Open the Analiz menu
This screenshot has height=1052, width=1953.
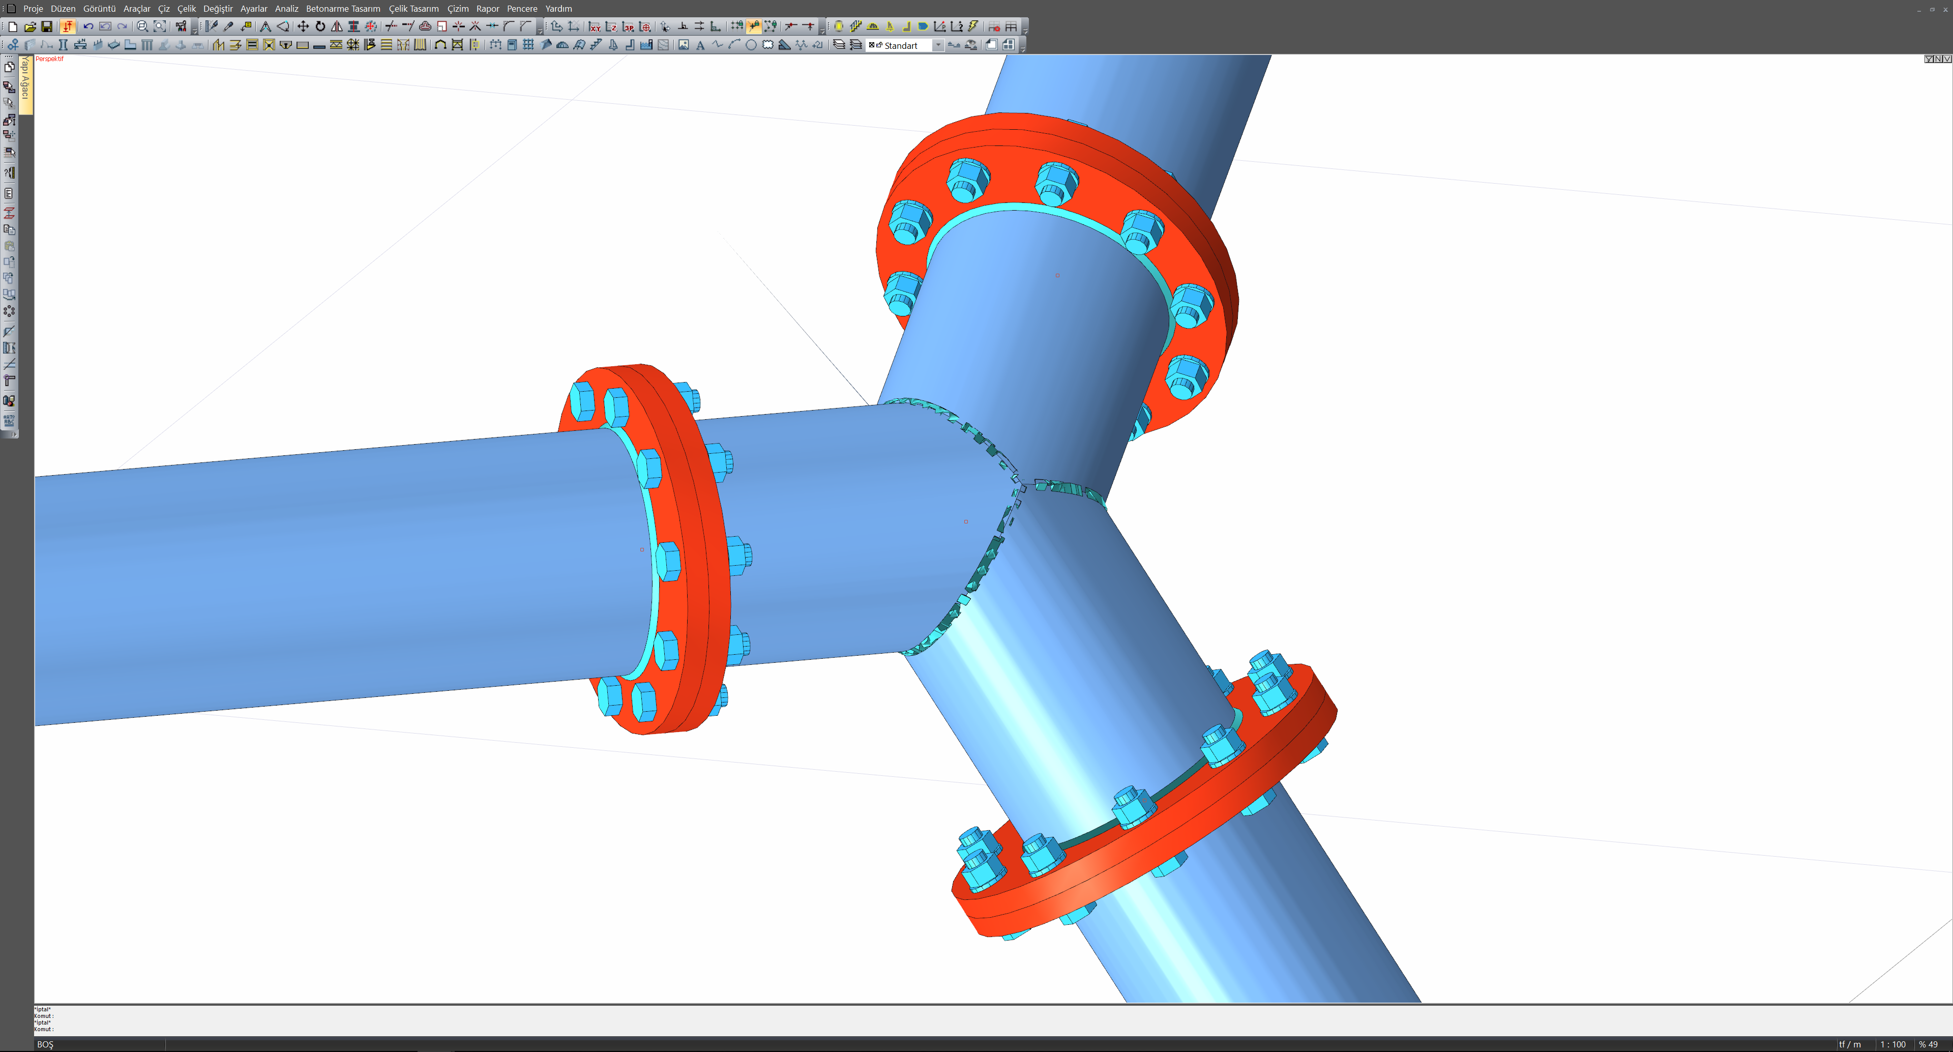[286, 8]
